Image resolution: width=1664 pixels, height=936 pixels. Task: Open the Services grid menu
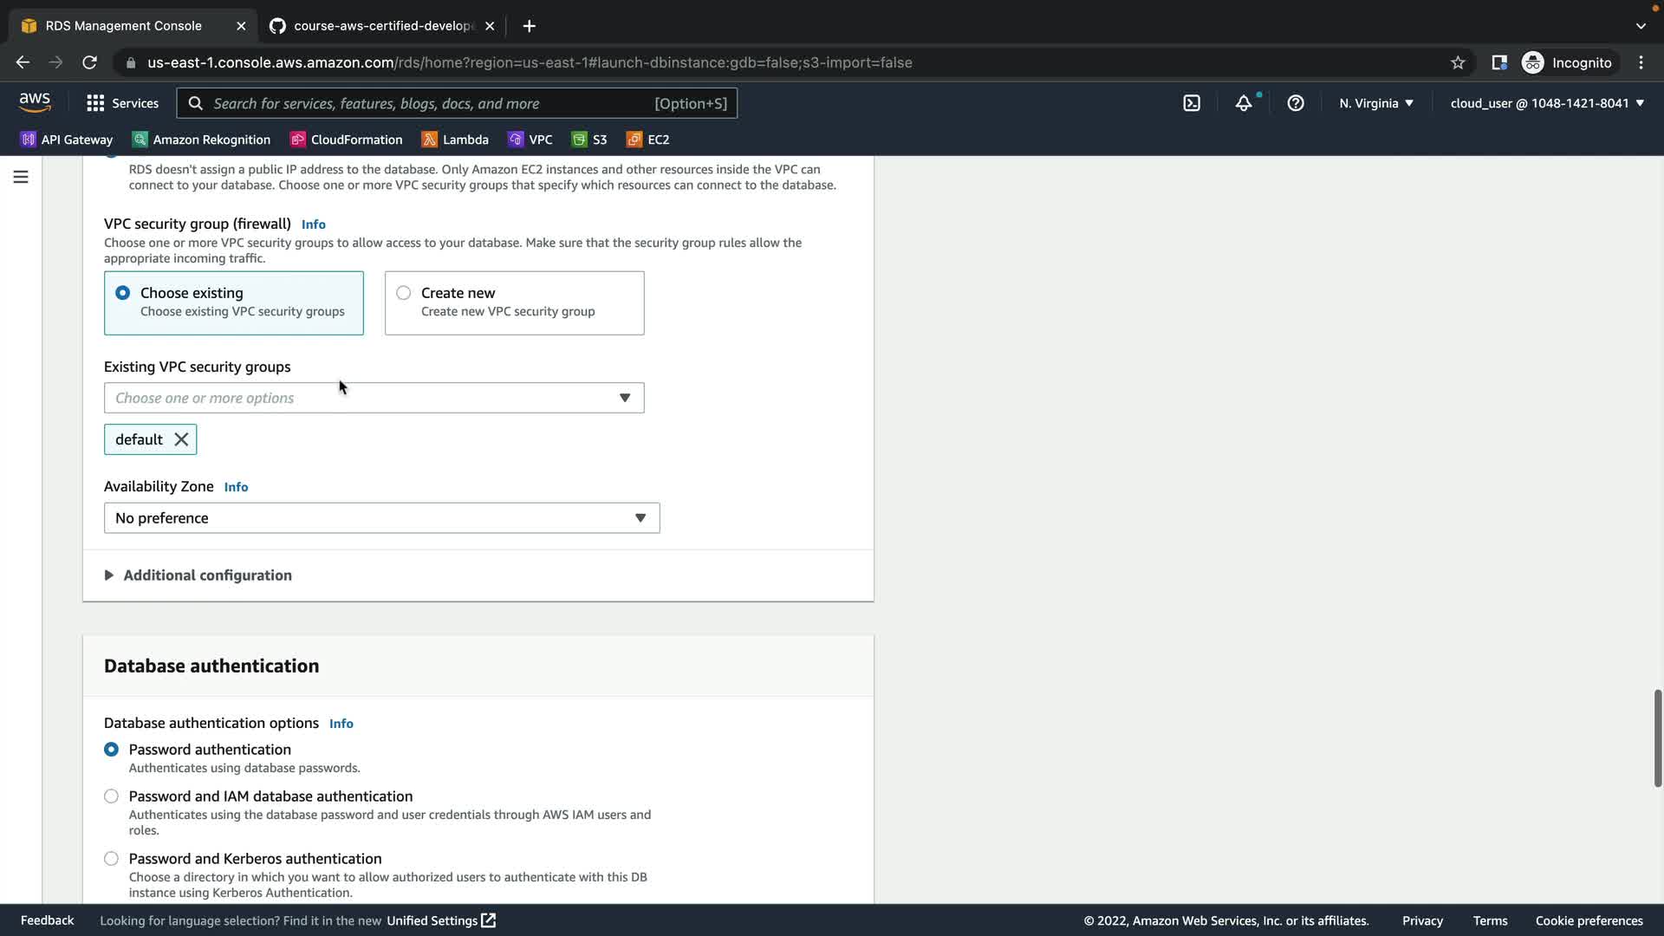click(122, 103)
